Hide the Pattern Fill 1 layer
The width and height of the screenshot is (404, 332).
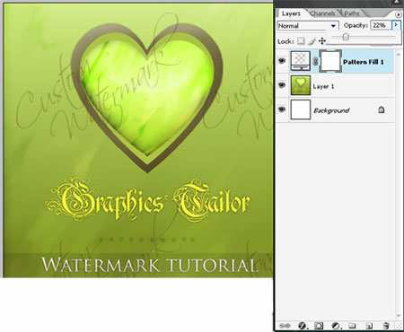pos(282,61)
